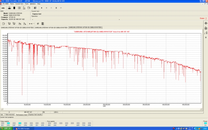Click the first diskette-style icon in chart toolbar
Image resolution: width=208 pixels, height=130 pixels.
click(x=9, y=24)
